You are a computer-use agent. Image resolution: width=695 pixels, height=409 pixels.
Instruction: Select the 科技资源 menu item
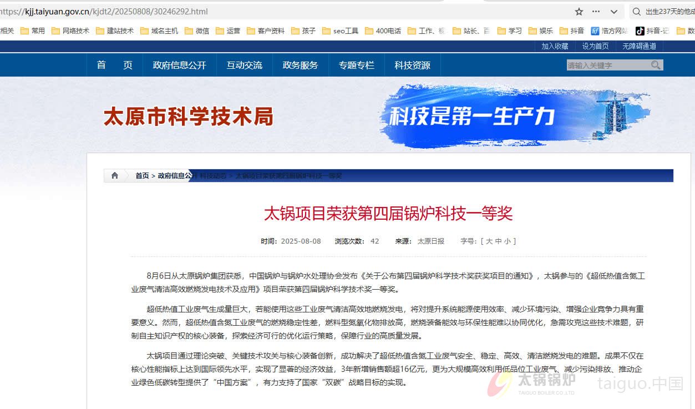tap(412, 65)
